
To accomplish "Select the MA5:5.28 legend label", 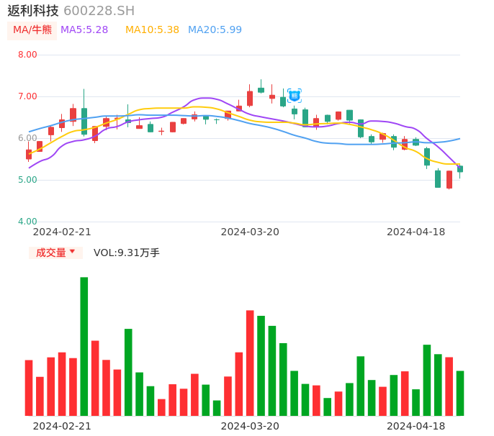I will coord(84,30).
